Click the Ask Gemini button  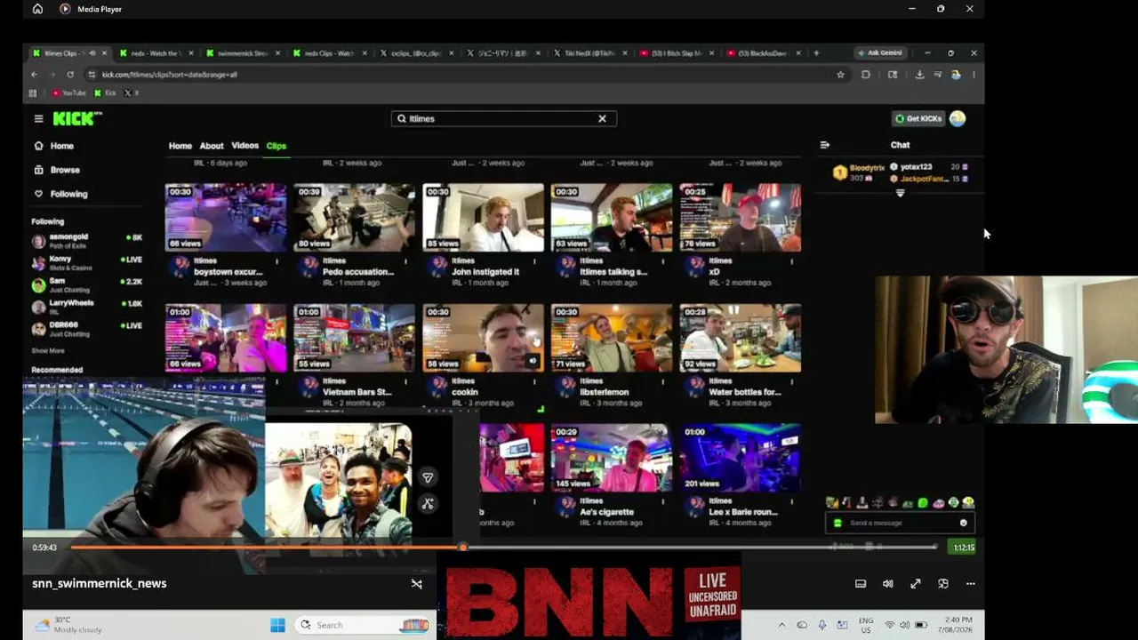[879, 53]
